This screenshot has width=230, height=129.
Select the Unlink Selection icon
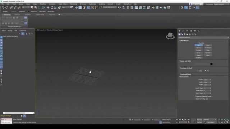point(15,8)
